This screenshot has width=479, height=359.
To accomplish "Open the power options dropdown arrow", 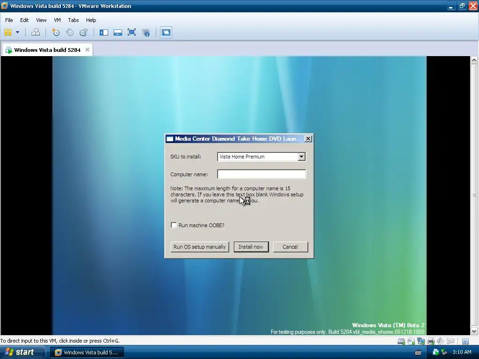I will coord(17,32).
